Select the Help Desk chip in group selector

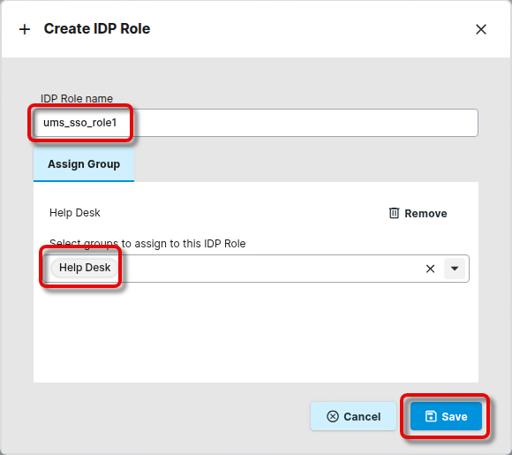(85, 268)
